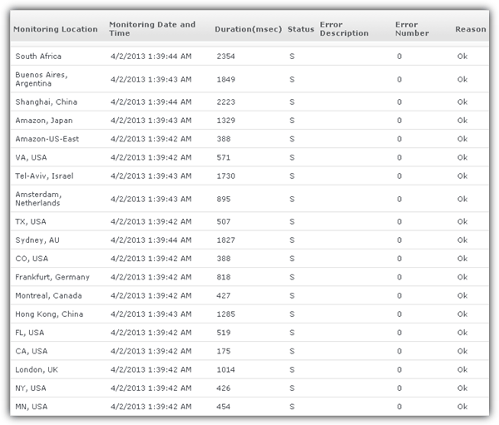Select the Buenos Aires, Argentina location cell
Image resolution: width=499 pixels, height=425 pixels.
[42, 79]
